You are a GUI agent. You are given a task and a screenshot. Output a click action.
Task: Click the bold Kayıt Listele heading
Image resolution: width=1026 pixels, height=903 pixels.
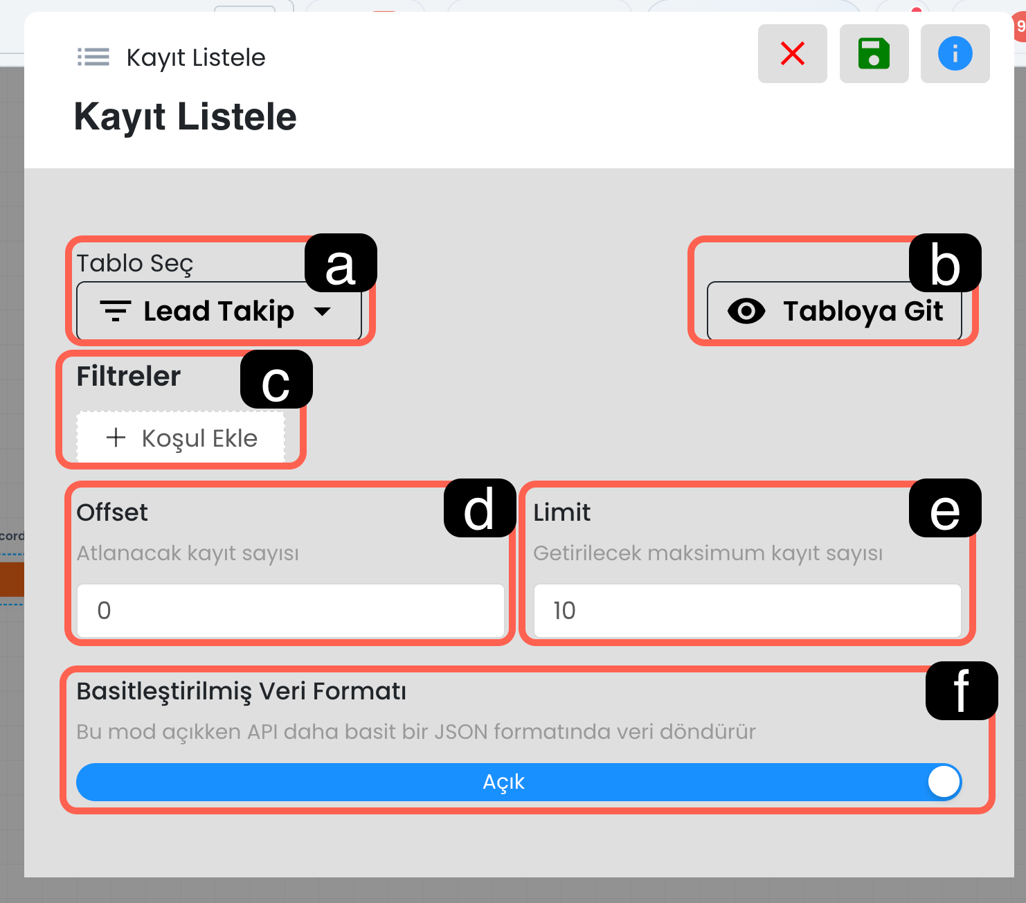[185, 116]
